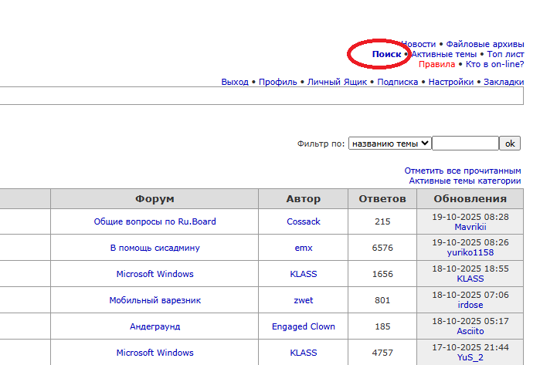Open the Топ лист link

pos(505,54)
